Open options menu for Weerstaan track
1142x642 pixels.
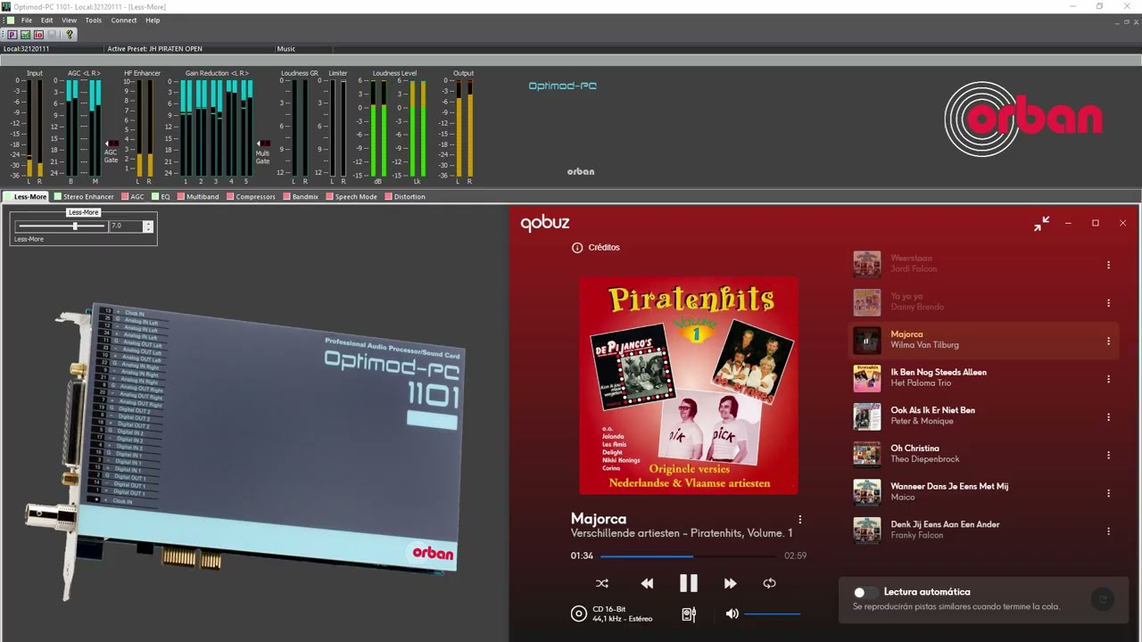coord(1109,265)
